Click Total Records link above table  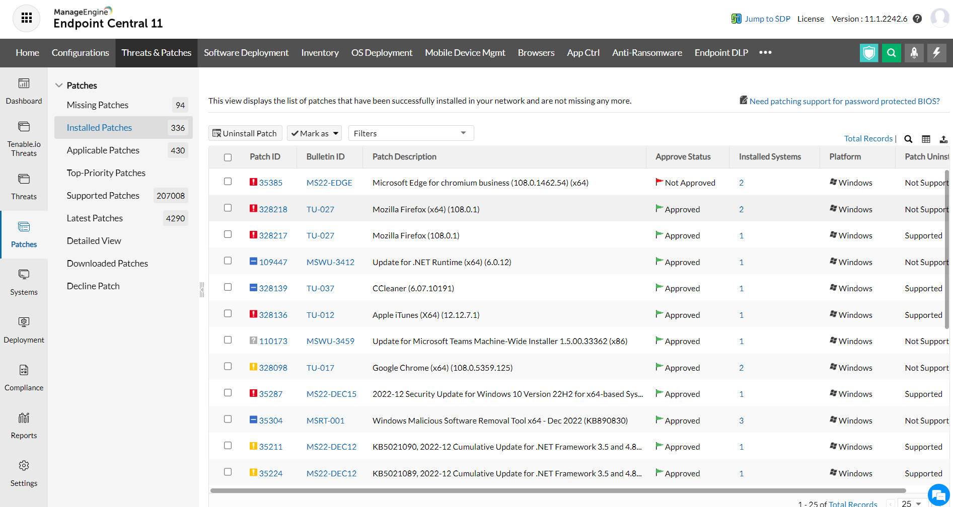[x=868, y=138]
